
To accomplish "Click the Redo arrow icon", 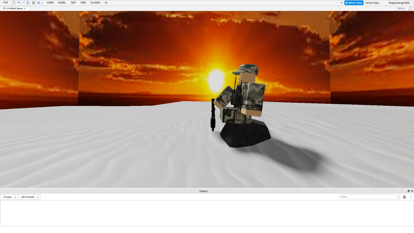I will point(23,3).
